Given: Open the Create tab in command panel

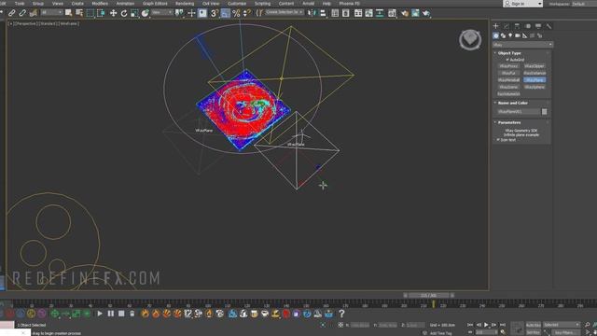Looking at the screenshot, I should click(x=495, y=26).
